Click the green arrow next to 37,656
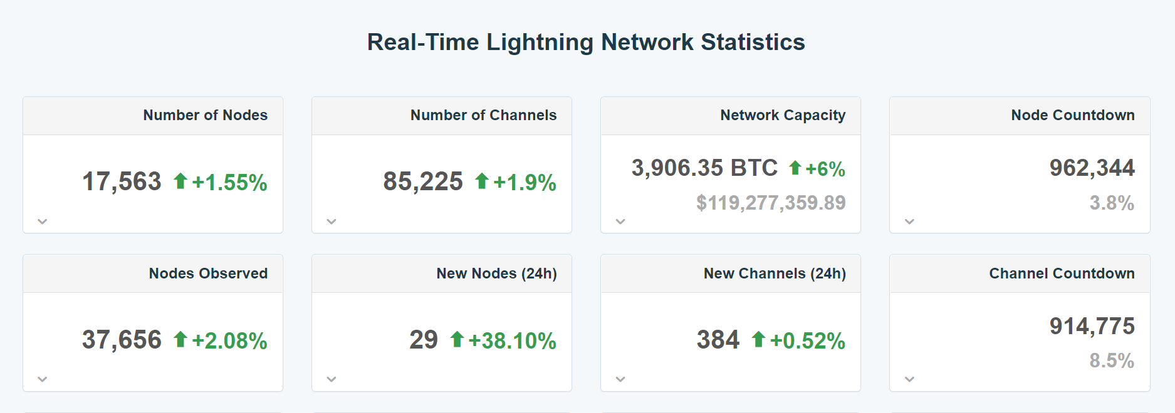 [180, 339]
